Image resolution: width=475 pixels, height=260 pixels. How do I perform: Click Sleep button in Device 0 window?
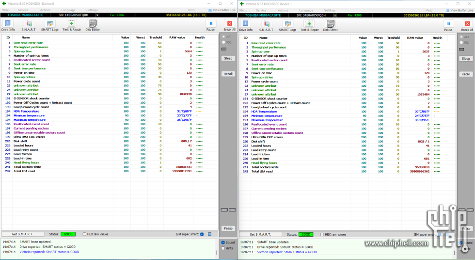coord(228,58)
